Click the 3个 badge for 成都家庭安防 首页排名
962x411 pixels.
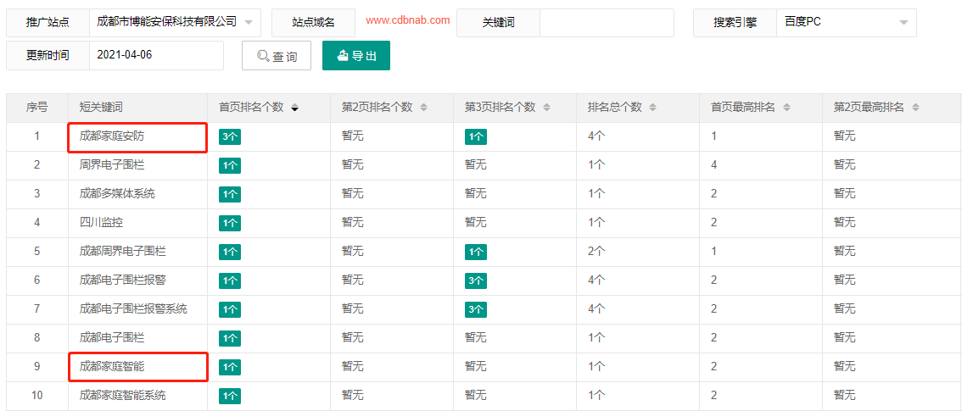[229, 136]
